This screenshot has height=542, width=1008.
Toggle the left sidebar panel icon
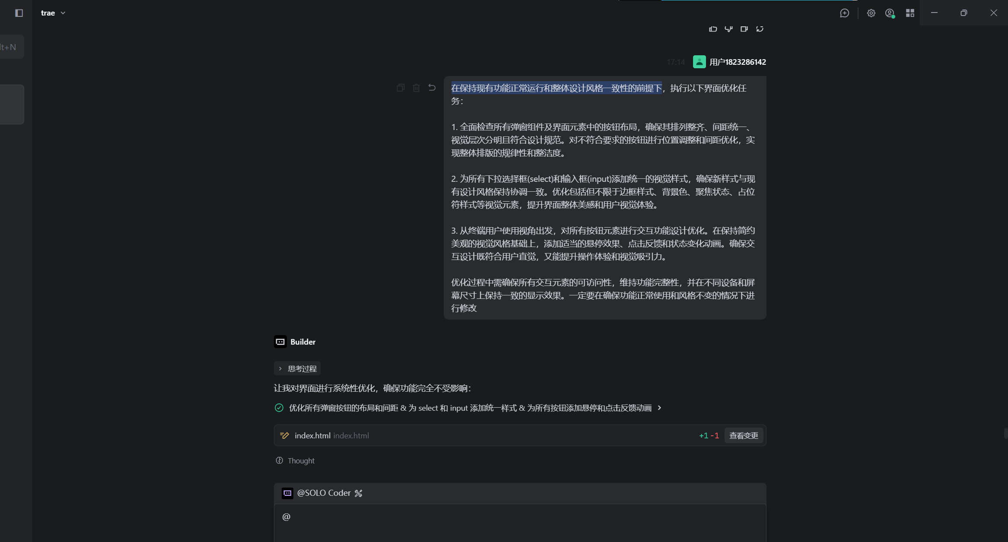pyautogui.click(x=19, y=13)
